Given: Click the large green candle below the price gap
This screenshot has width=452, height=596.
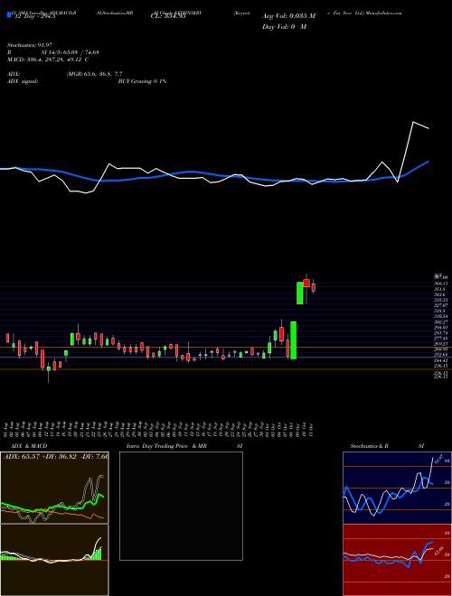Looking at the screenshot, I should 293,340.
